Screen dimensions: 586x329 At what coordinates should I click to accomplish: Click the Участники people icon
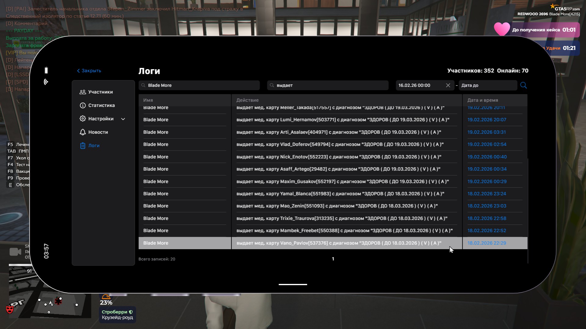[82, 92]
